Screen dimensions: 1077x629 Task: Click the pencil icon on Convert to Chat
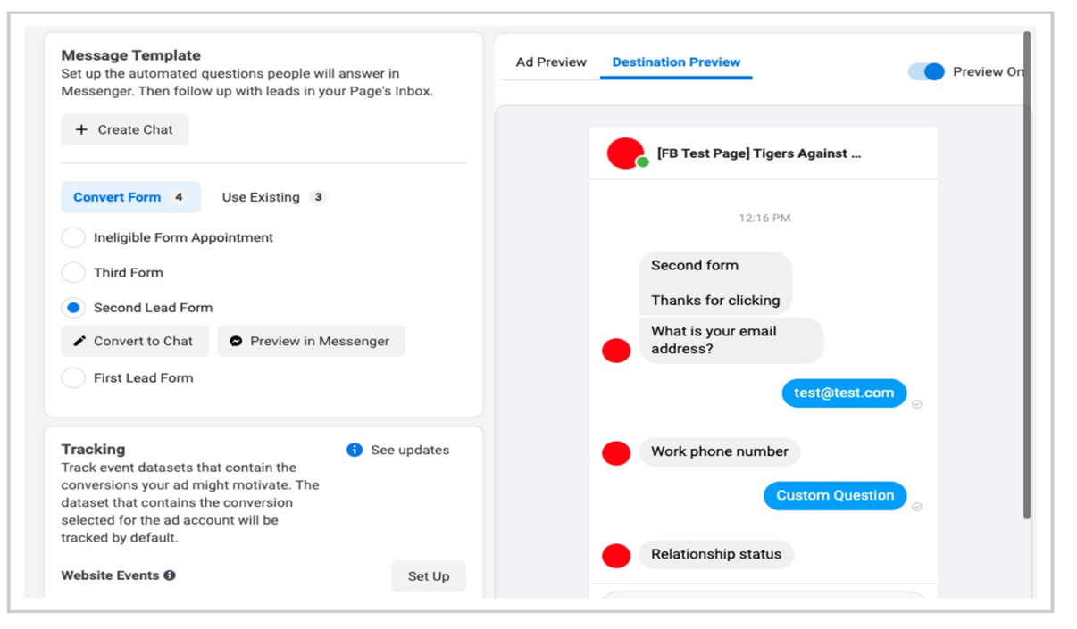(x=79, y=341)
